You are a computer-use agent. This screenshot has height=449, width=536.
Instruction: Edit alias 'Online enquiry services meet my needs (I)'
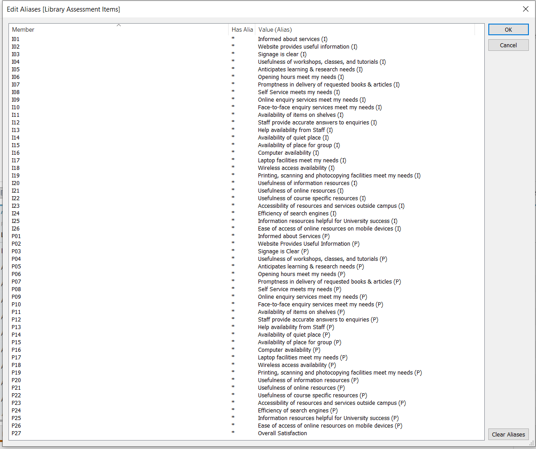point(312,100)
